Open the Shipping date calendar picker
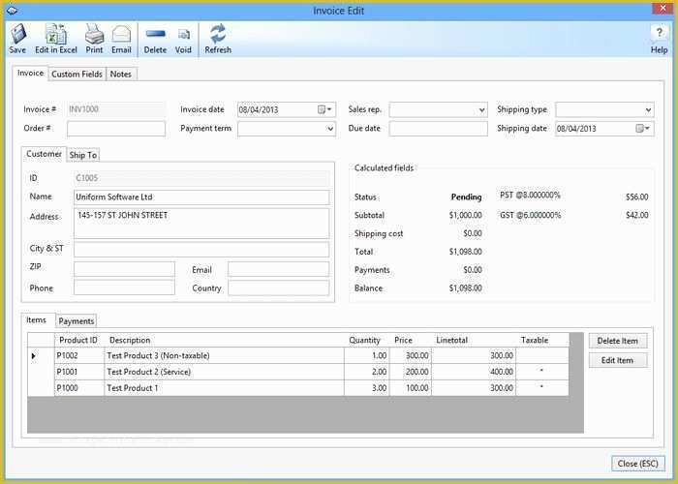 [x=642, y=129]
